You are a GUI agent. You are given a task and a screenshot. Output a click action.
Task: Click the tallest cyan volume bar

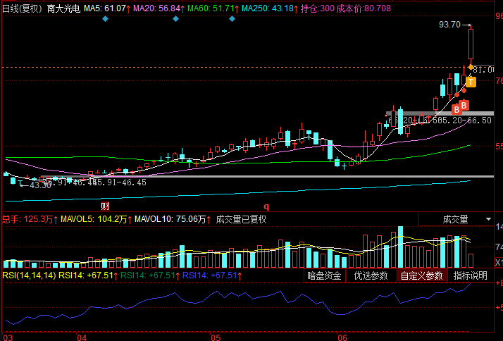point(400,247)
